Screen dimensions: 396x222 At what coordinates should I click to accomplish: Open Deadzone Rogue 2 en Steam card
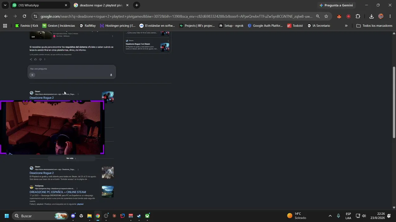click(x=138, y=44)
